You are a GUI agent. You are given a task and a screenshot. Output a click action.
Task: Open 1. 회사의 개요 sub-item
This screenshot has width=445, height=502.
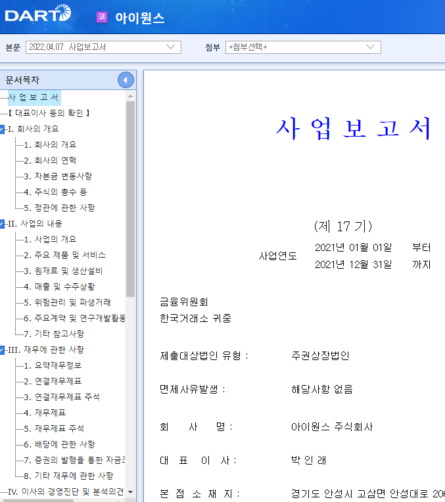(x=51, y=145)
